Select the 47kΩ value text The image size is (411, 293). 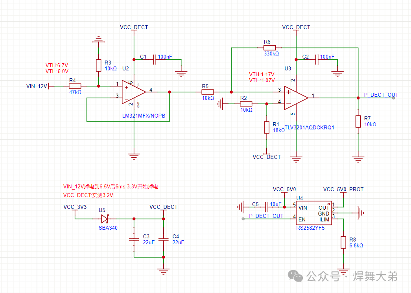[75, 92]
